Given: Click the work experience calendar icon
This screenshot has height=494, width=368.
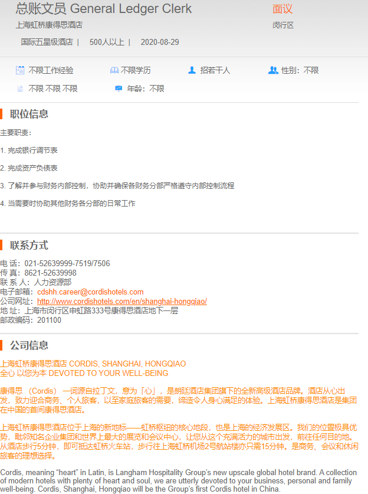Looking at the screenshot, I should tap(20, 70).
